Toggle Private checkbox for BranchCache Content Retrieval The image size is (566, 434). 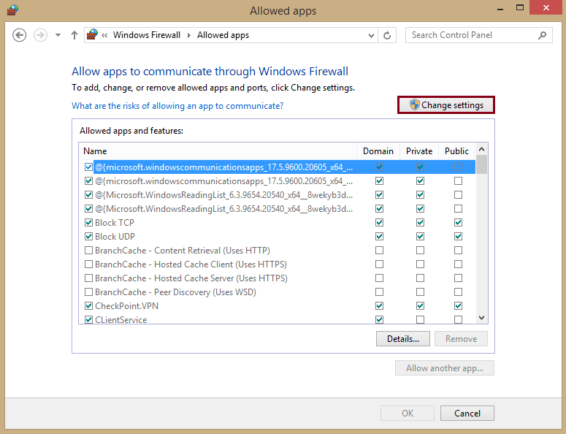pyautogui.click(x=420, y=250)
